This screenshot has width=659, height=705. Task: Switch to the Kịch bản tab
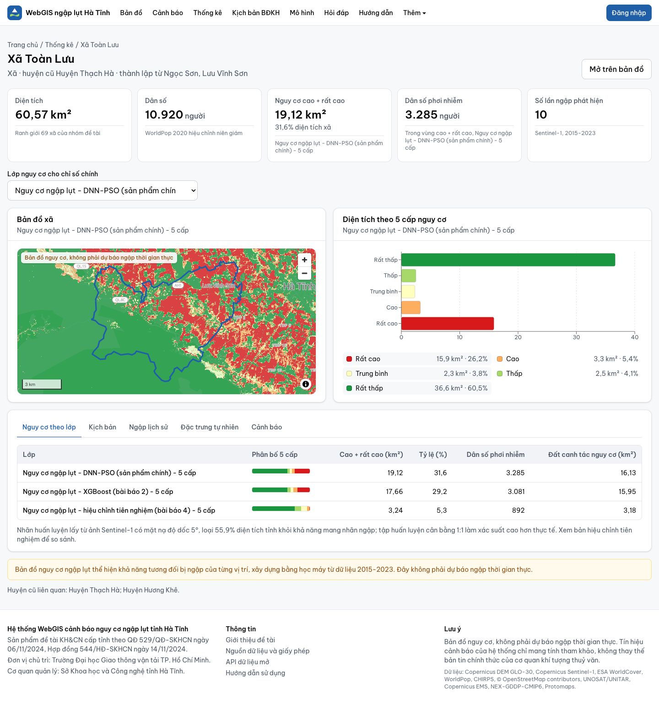coord(103,427)
